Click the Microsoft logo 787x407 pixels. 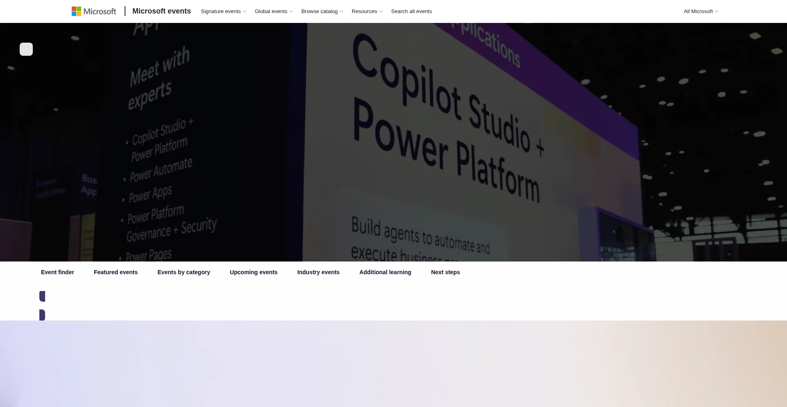click(x=94, y=11)
